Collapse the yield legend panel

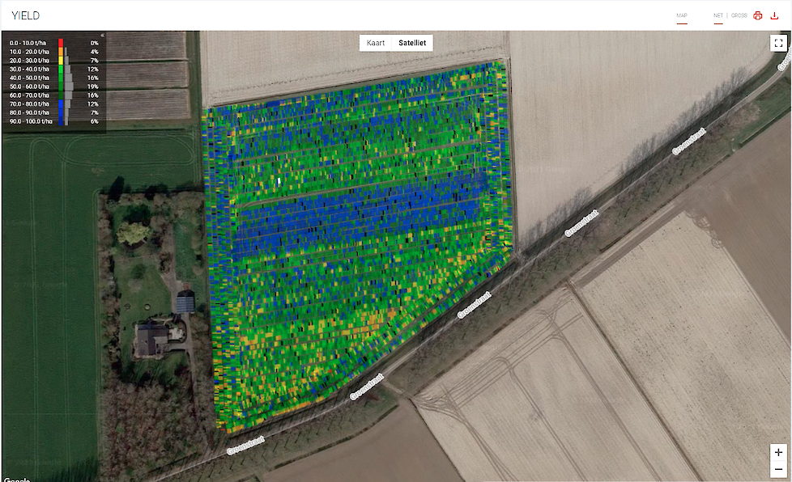(101, 35)
